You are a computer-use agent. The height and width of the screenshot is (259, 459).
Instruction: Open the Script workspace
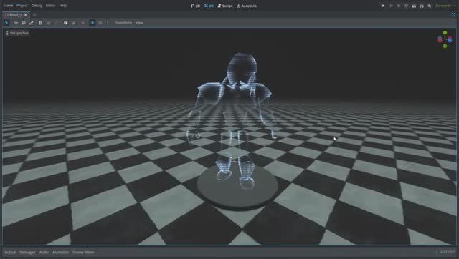[225, 6]
